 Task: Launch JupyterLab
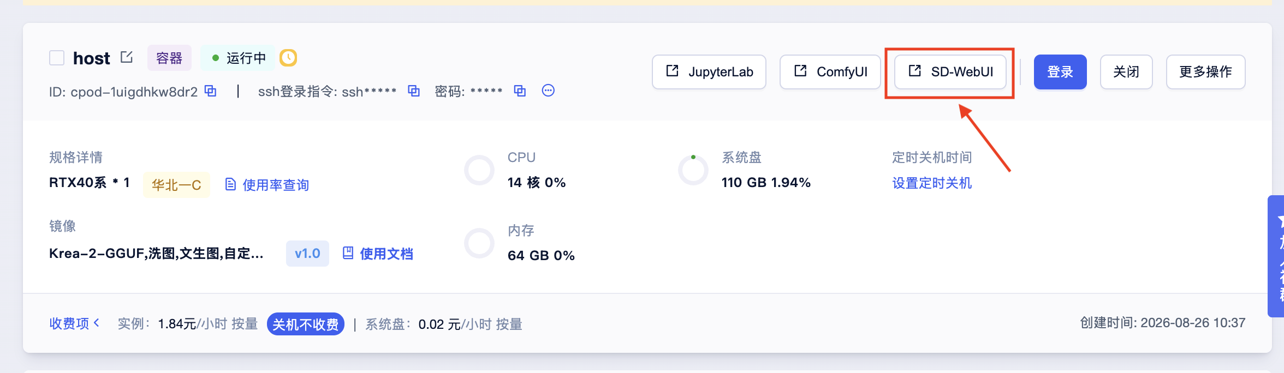click(709, 72)
